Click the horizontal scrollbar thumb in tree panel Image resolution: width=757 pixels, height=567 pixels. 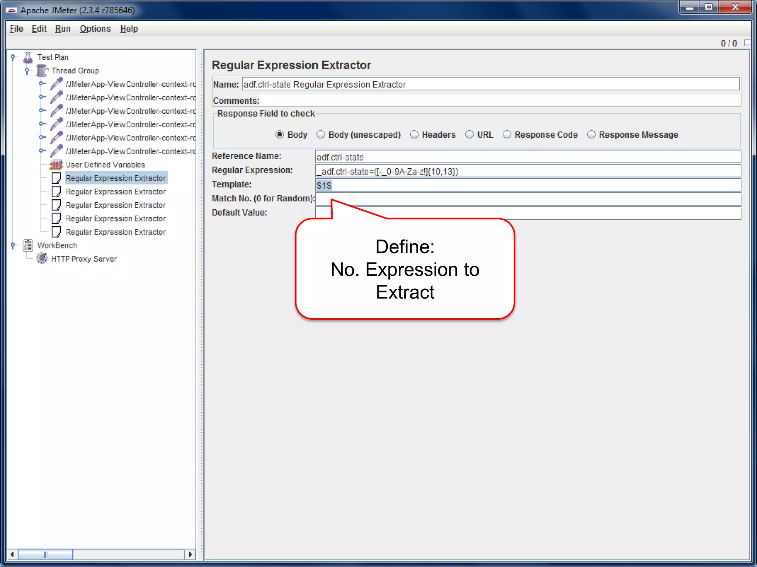(x=45, y=554)
